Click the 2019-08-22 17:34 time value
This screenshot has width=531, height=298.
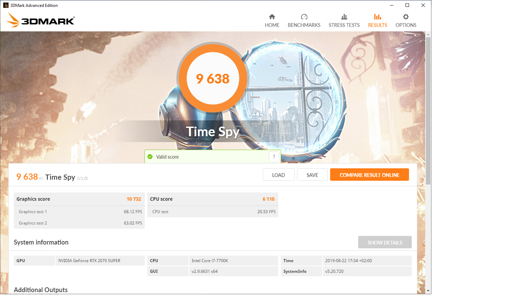(348, 261)
